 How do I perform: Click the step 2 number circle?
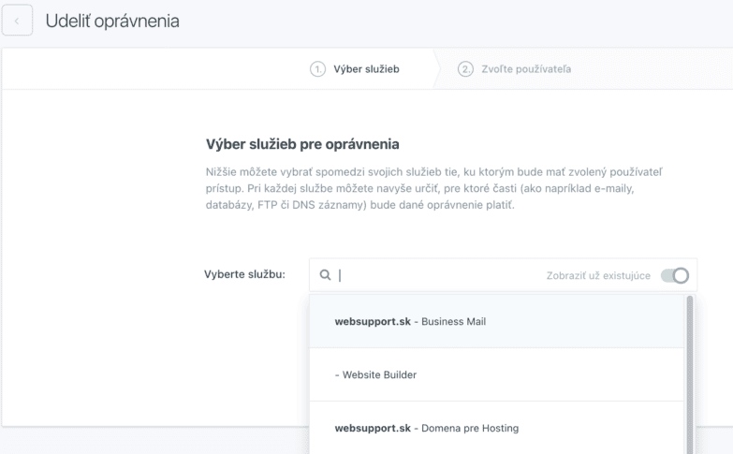tap(464, 69)
